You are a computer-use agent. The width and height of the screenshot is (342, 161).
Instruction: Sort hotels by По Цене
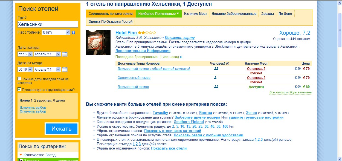click(285, 14)
